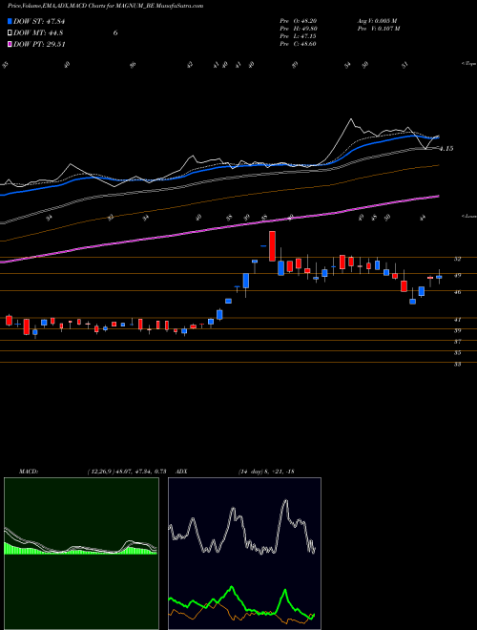Click the chart title mentioning MunafaSutra.com
The image size is (477, 630).
(105, 6)
